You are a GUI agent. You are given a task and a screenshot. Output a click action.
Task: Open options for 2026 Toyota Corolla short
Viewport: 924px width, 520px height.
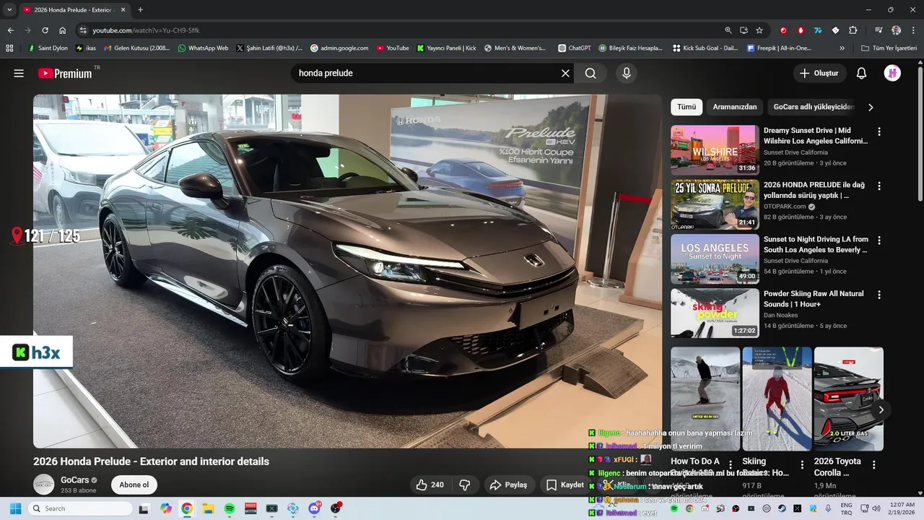point(873,465)
